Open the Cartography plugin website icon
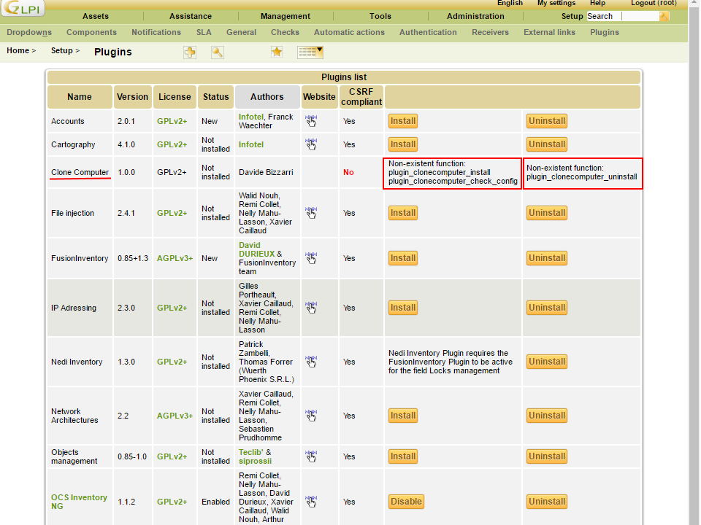Viewport: 701px width, 525px height. [311, 144]
